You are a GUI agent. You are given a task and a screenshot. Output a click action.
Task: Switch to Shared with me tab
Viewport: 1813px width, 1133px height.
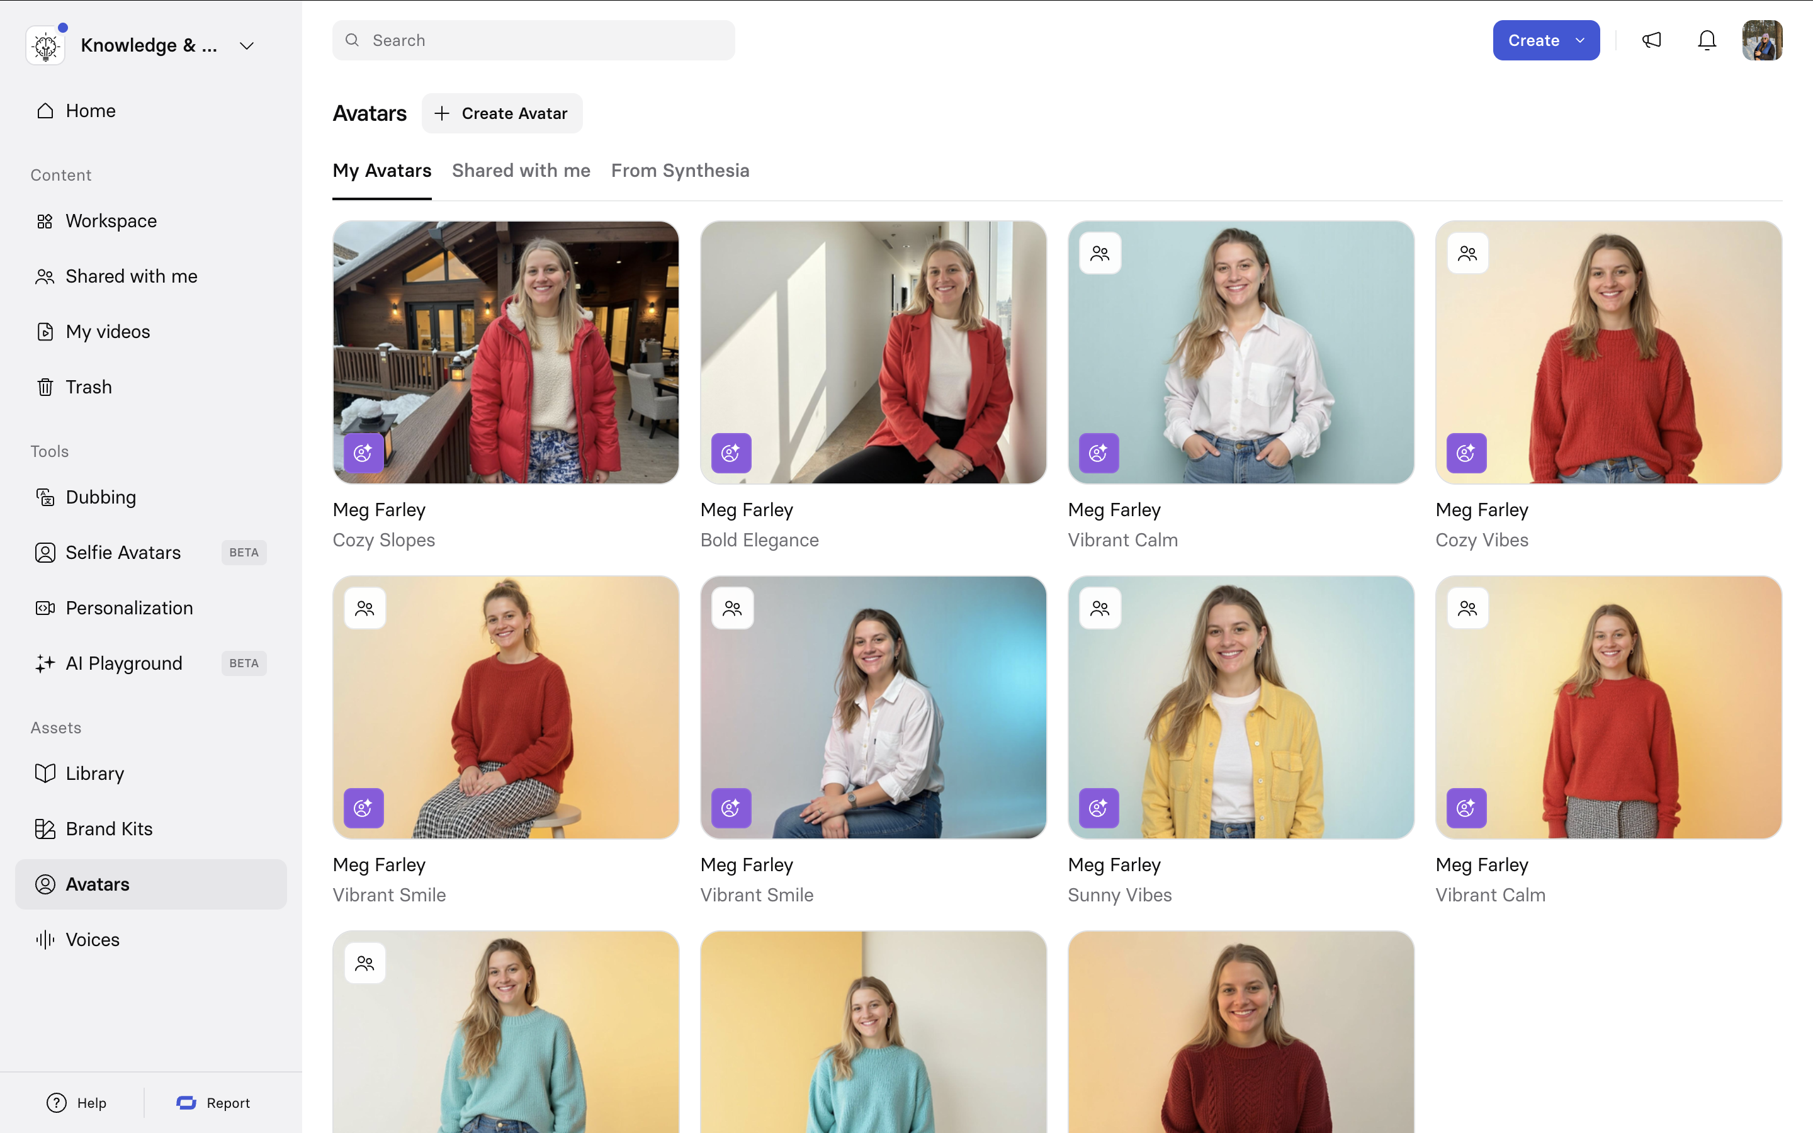tap(521, 171)
